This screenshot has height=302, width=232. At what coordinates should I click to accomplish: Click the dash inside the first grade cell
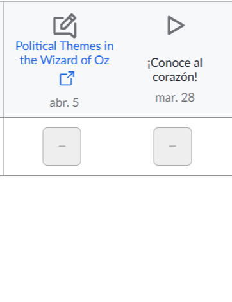tap(62, 146)
